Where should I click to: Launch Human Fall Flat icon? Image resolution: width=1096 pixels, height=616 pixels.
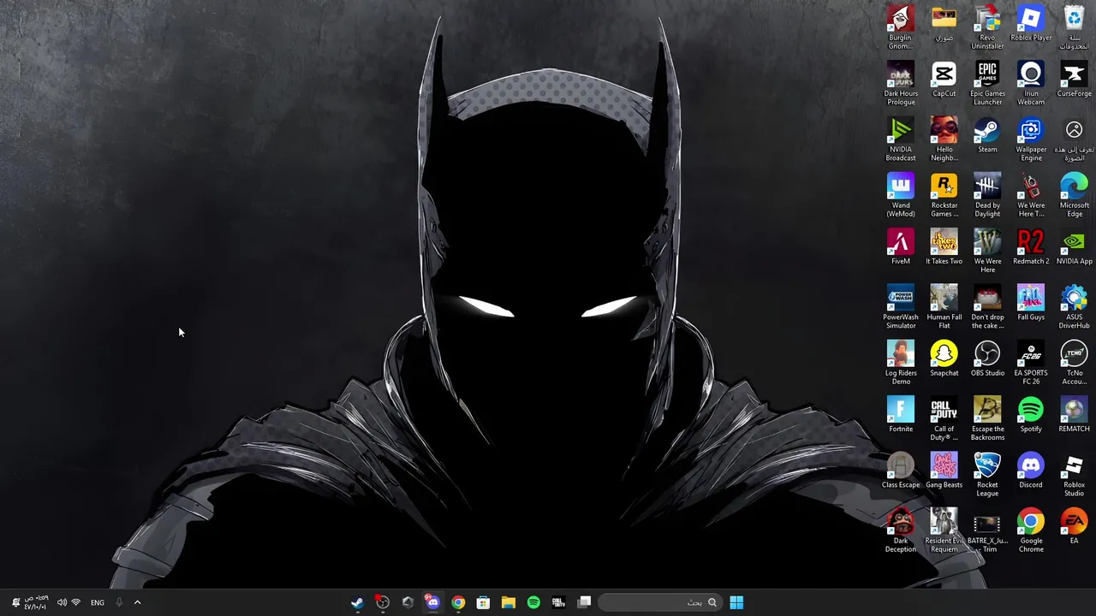(x=944, y=306)
